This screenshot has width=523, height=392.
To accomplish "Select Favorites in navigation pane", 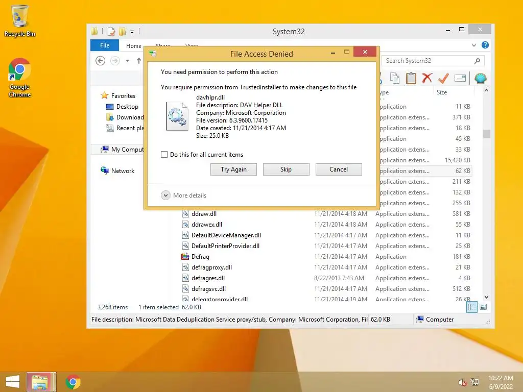I will [118, 95].
